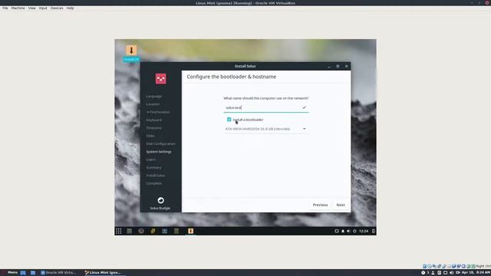Viewport: 491px width, 276px height.
Task: Click the Solus panel clock showing 12:24
Action: coord(364,232)
